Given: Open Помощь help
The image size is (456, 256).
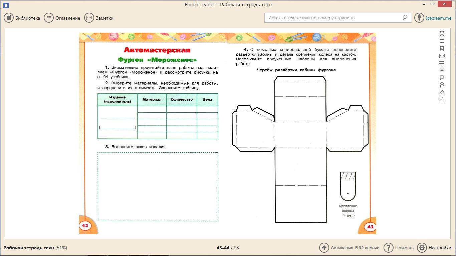Looking at the screenshot, I should coord(399,248).
